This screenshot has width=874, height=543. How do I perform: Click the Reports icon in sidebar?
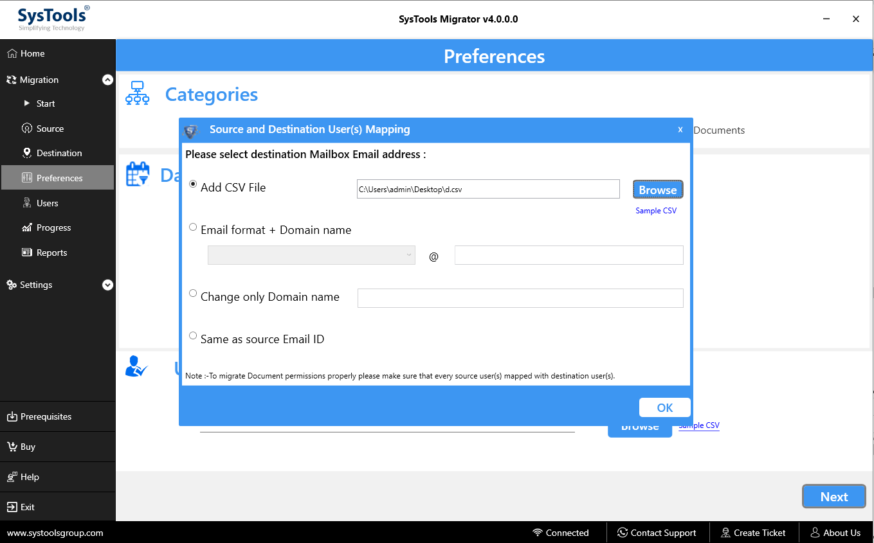[27, 253]
